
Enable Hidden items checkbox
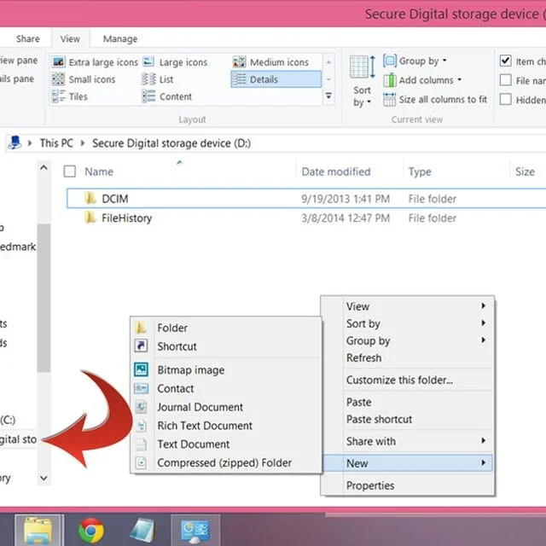click(505, 100)
